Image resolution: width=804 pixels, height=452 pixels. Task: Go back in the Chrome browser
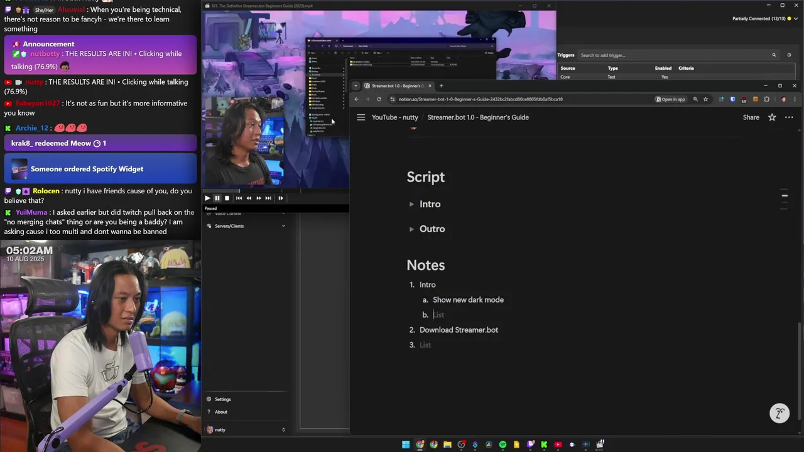tap(356, 99)
